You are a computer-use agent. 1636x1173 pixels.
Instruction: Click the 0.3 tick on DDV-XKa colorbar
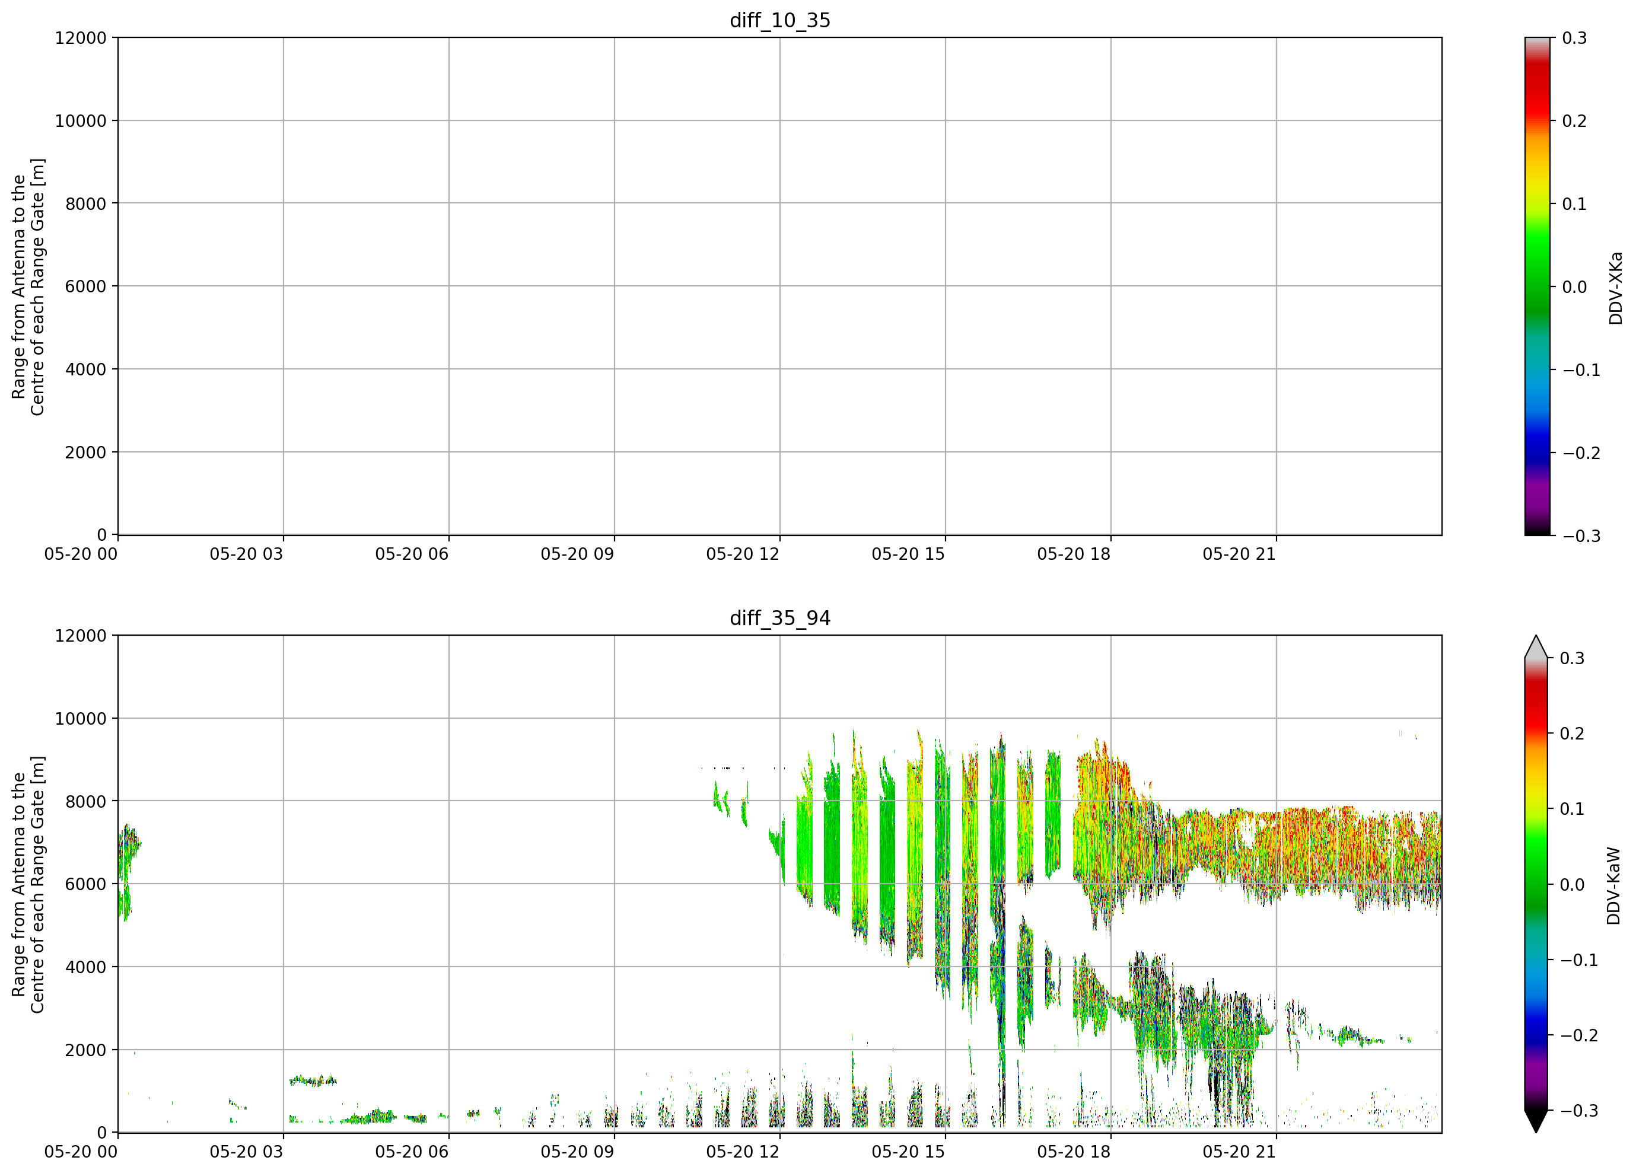[x=1574, y=38]
